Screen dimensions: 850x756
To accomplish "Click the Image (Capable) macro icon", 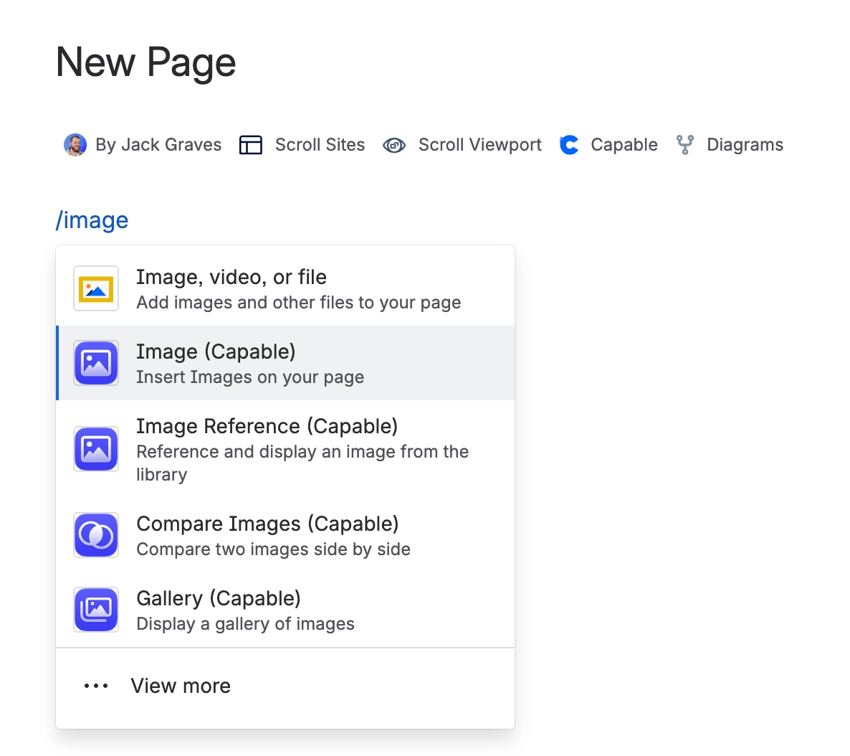I will (x=96, y=363).
